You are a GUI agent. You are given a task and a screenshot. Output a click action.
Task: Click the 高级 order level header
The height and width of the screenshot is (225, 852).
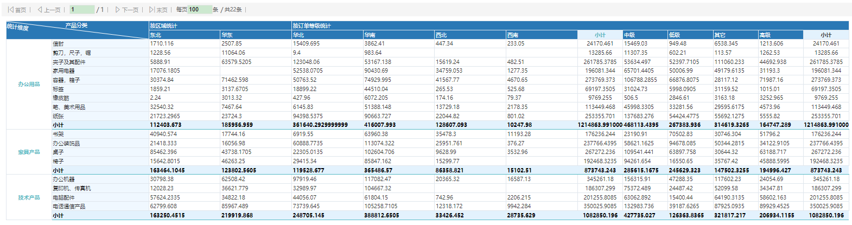click(x=780, y=35)
